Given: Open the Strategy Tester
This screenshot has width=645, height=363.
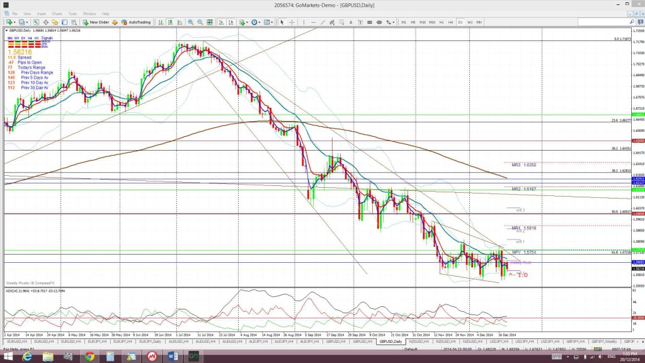Looking at the screenshot, I should pyautogui.click(x=74, y=22).
